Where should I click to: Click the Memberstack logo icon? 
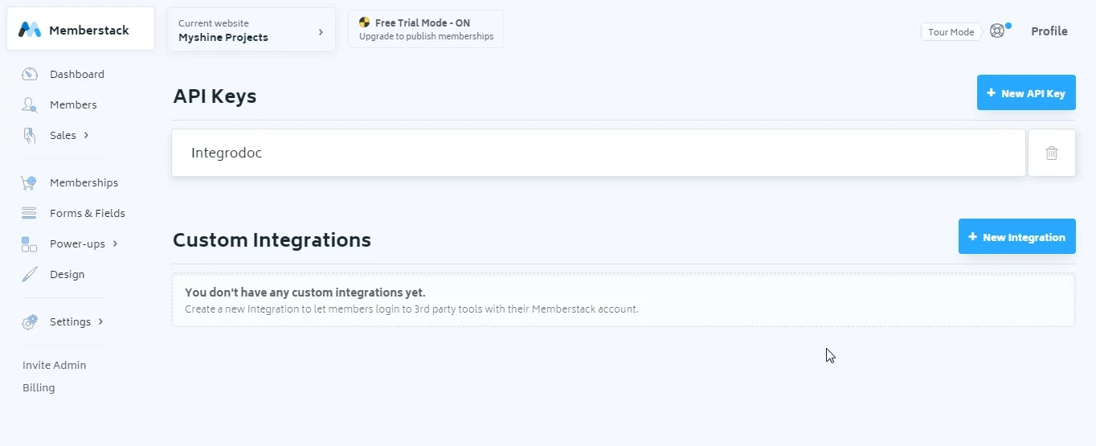coord(30,30)
